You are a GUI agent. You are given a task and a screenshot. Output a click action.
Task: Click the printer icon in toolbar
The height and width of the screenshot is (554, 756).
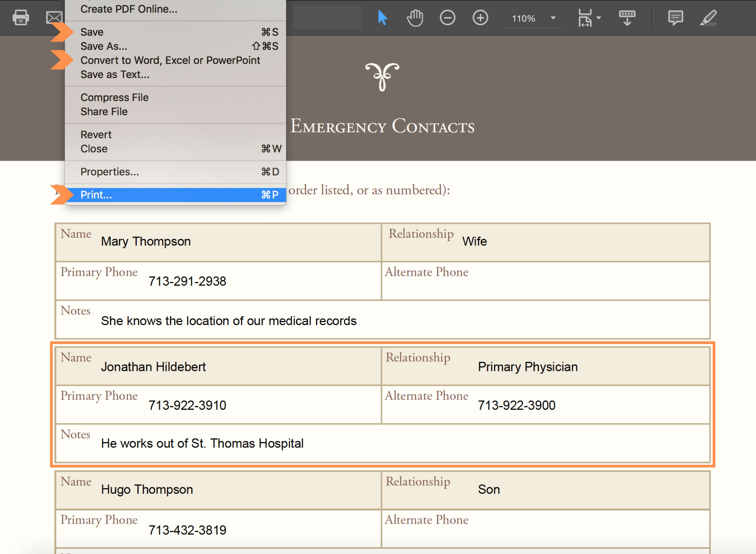[x=21, y=17]
